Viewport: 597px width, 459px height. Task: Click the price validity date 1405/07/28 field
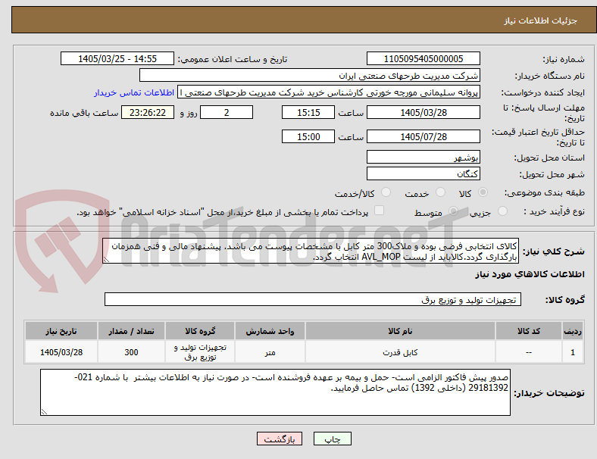423,136
